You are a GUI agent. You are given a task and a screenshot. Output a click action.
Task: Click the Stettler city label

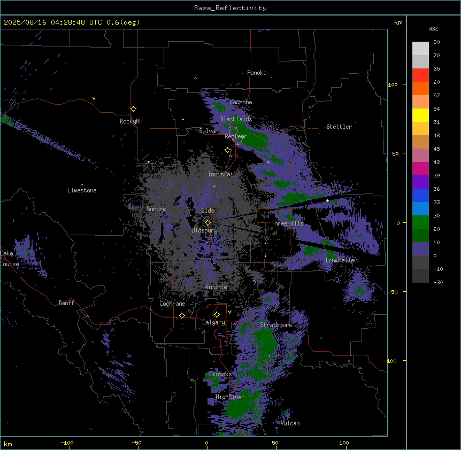[x=339, y=127]
